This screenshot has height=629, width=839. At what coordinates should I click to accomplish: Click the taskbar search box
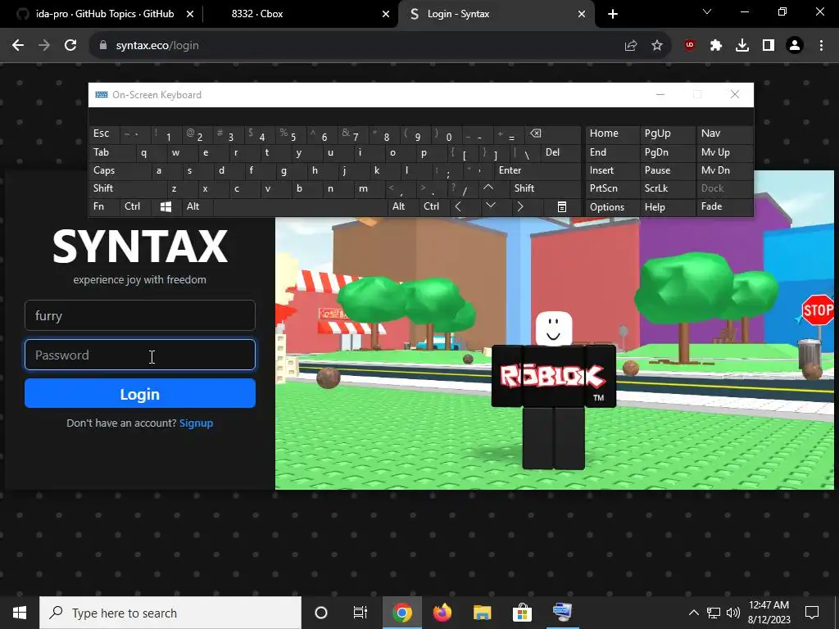[x=170, y=613]
